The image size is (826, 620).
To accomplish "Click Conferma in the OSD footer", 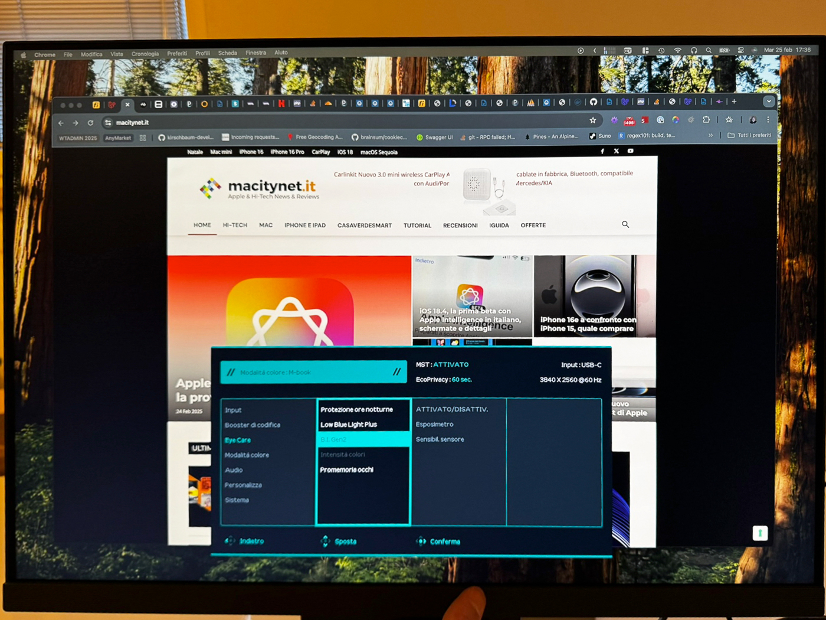I will (438, 541).
